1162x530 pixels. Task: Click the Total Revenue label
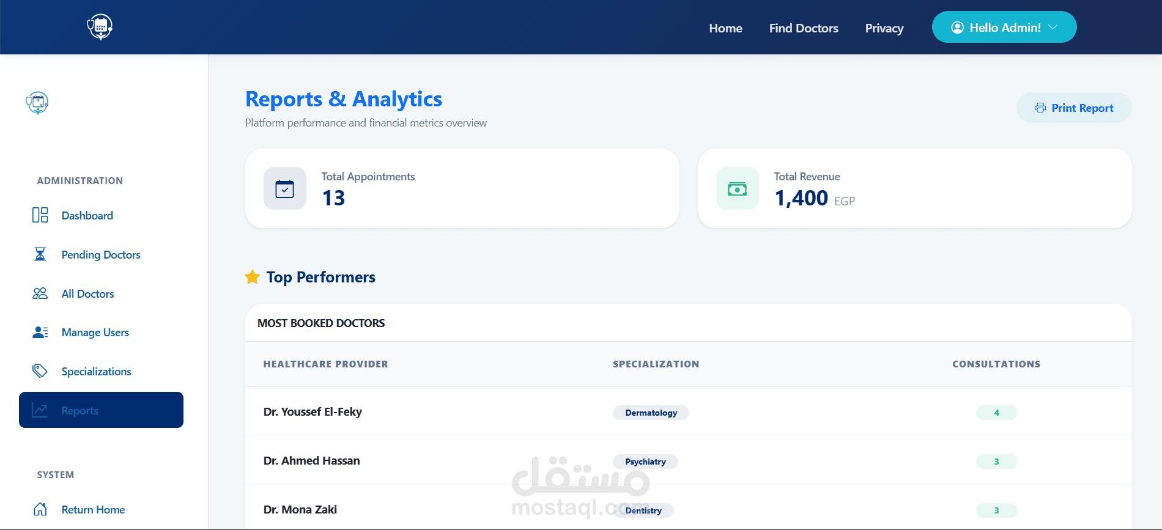click(x=807, y=177)
